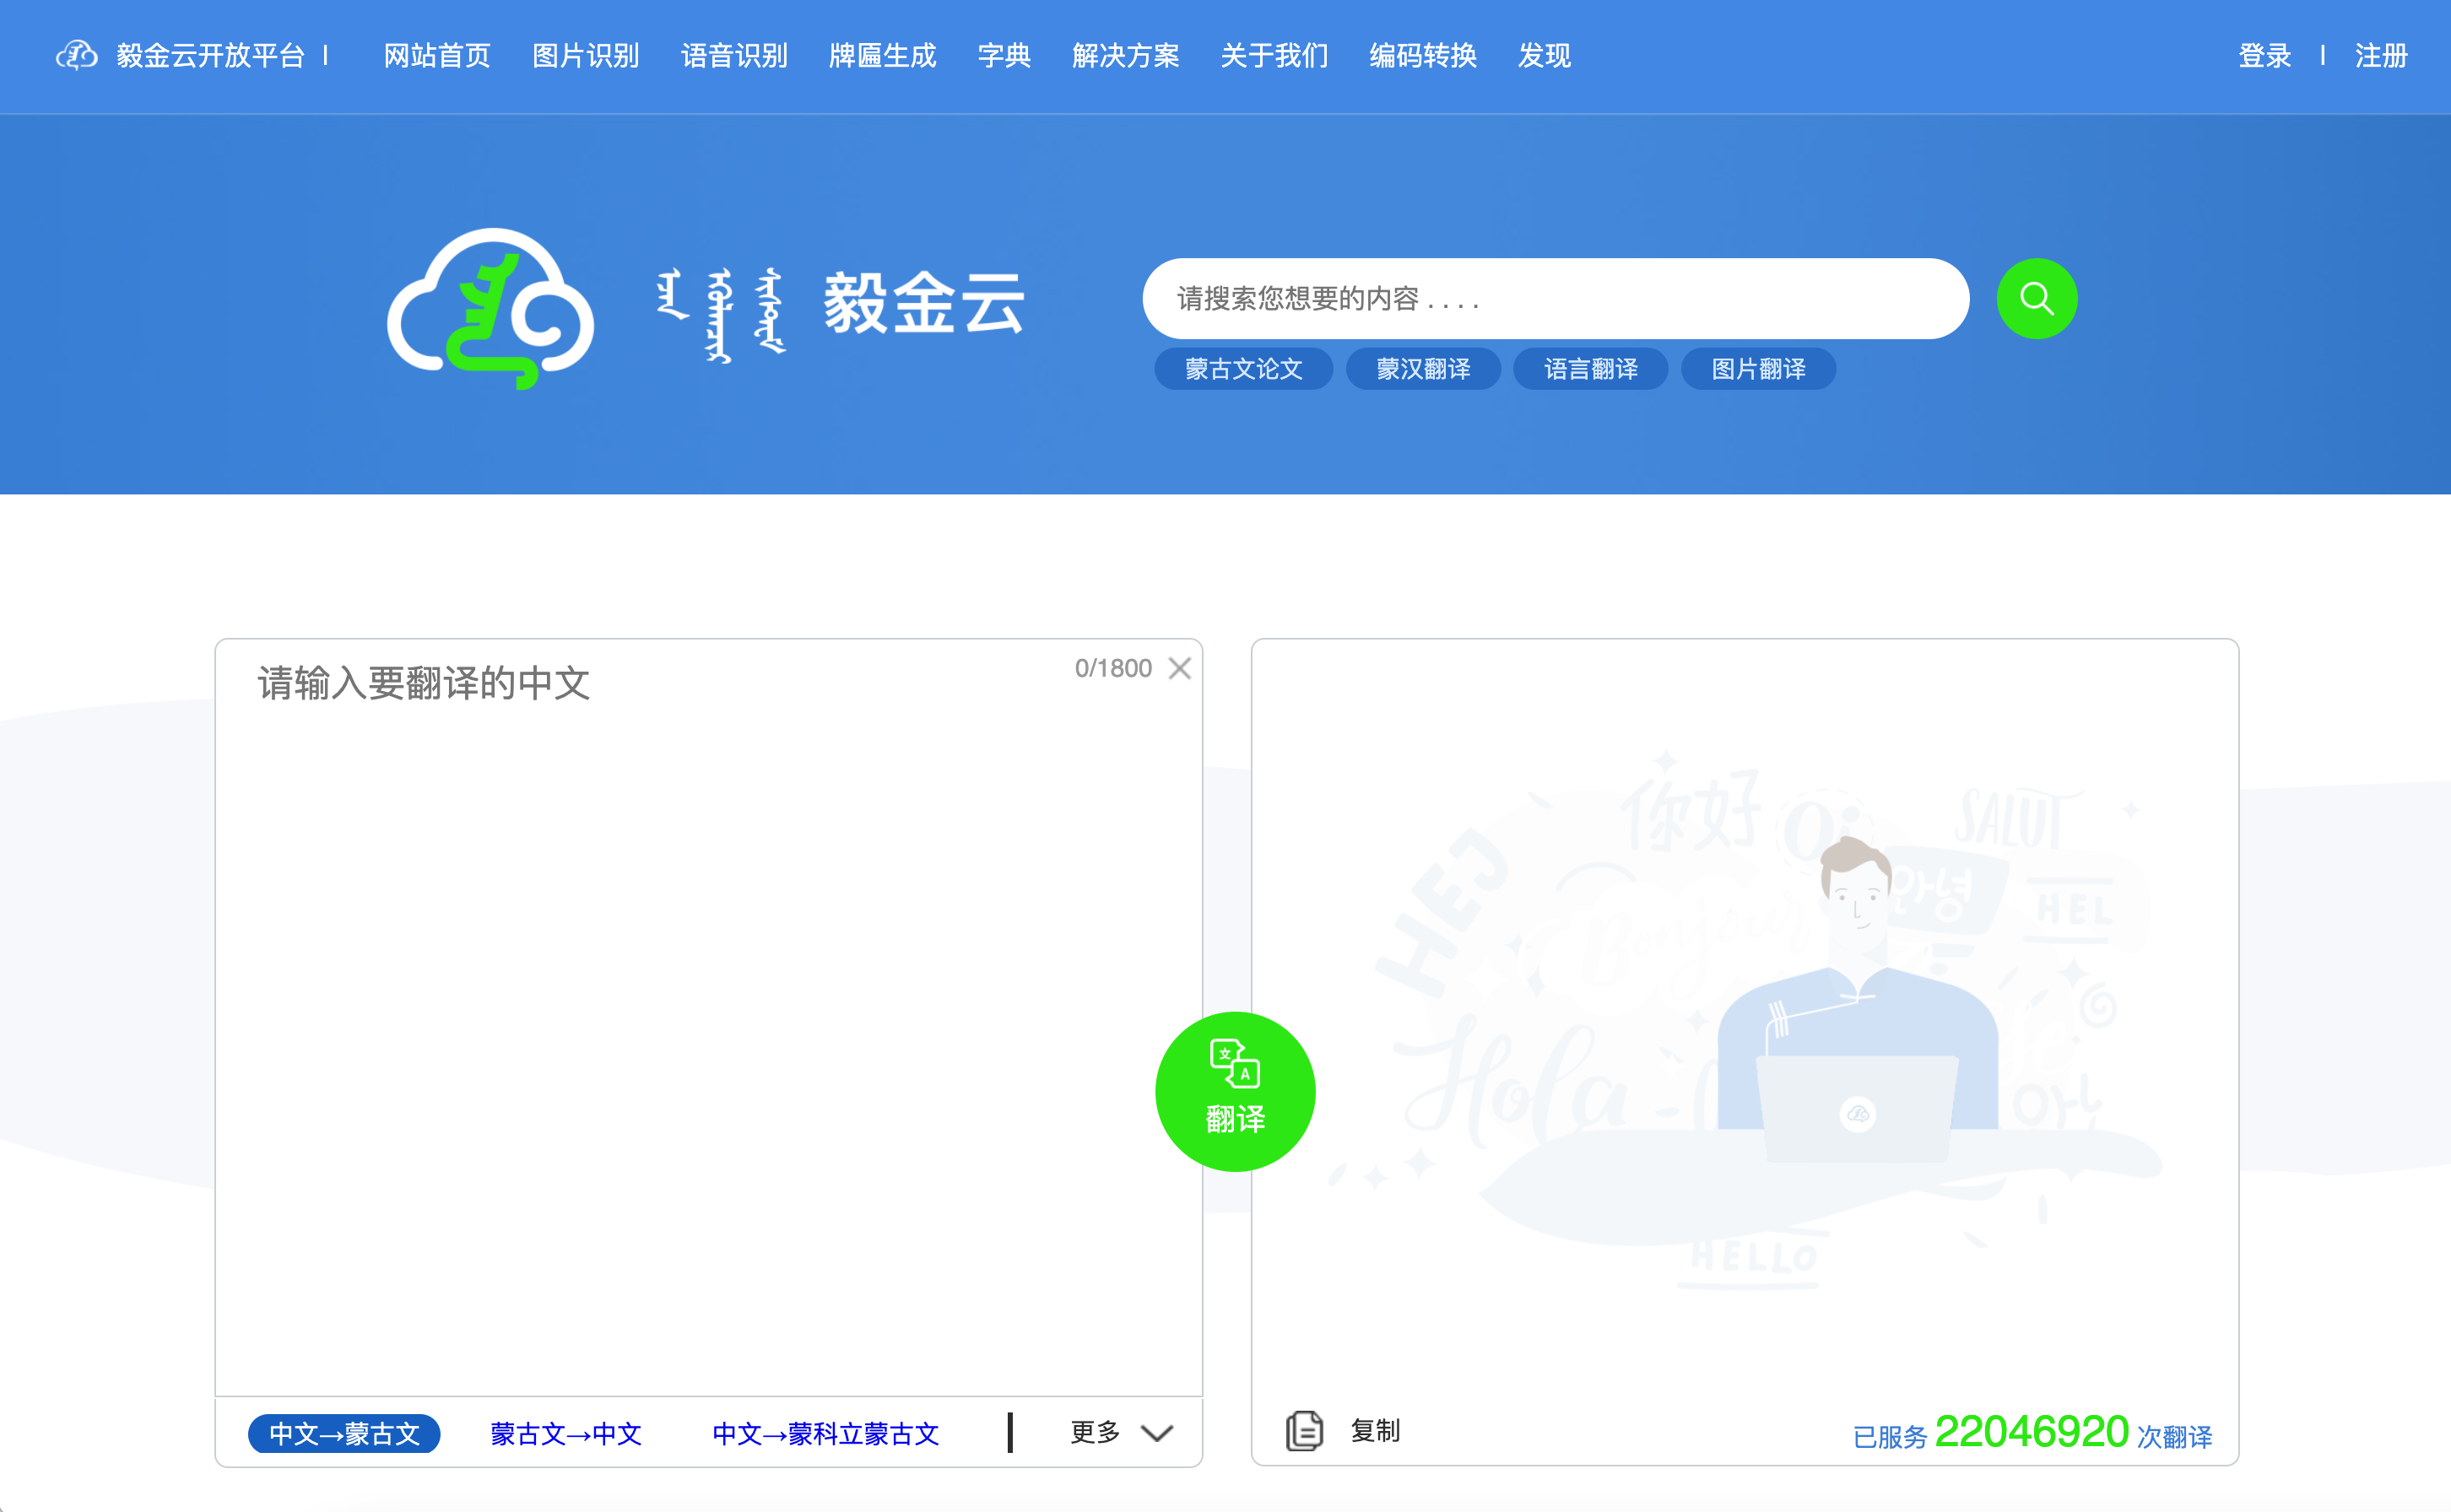Select the 蒙汉翻译 suggestion tag
This screenshot has height=1512, width=2451.
point(1423,368)
